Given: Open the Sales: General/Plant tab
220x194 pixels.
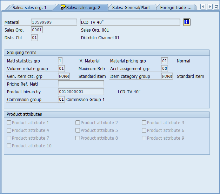Looking at the screenshot, I should 131,7.
